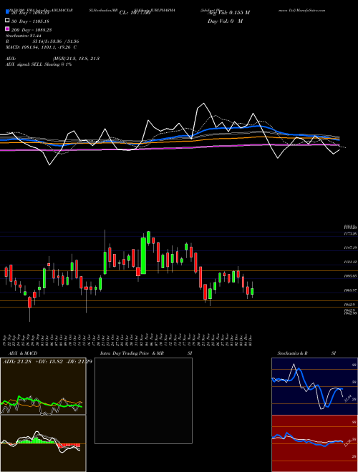Click the 'Avg Vol: 0.155 M' label
The image size is (358, 472).
[228, 13]
